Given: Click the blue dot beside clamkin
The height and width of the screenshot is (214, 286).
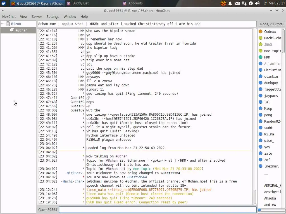Looking at the screenshot, I should [x=261, y=76].
